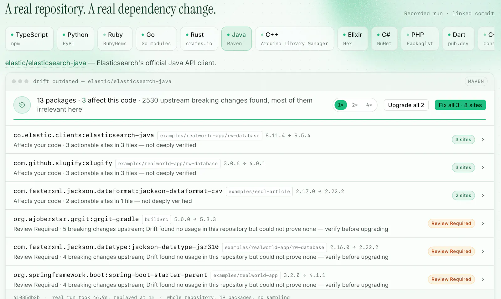Click the com.github.slugify:slugify package name
The height and width of the screenshot is (299, 501).
pyautogui.click(x=63, y=163)
